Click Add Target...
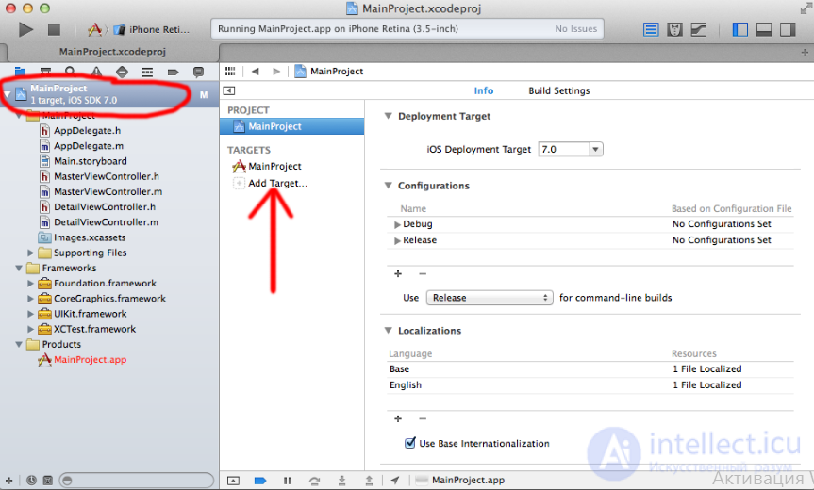 coord(277,183)
